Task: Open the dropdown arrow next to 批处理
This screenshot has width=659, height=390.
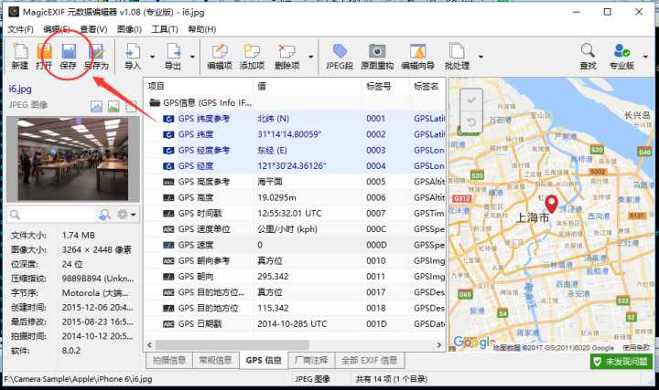Action: [x=481, y=57]
